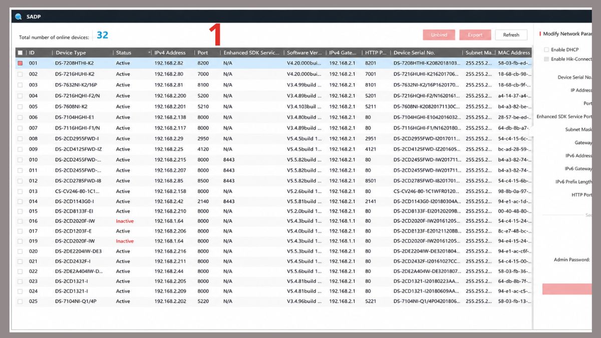Click MAC address a4-14-37 in row 004

point(514,96)
